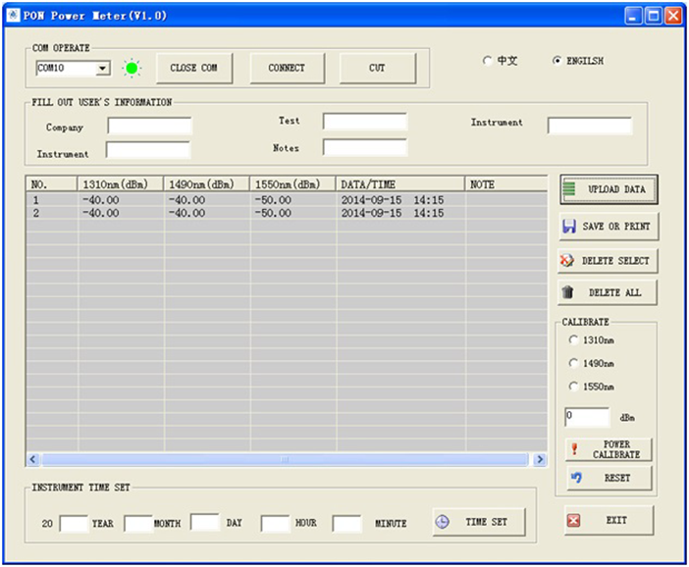Choose the 1310nm calibrate radio option
Viewport: 689px width, 567px height.
(573, 339)
